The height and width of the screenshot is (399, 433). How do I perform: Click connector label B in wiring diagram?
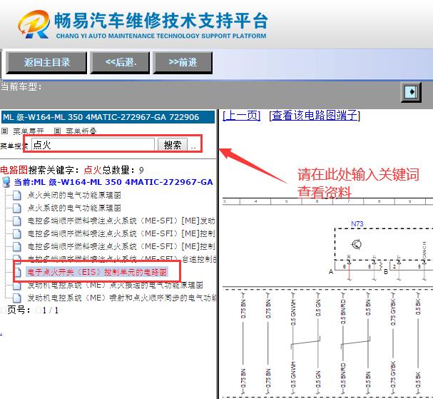click(386, 272)
